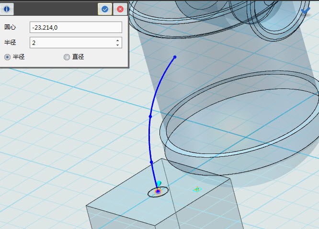This screenshot has height=229, width=319.
Task: Select the top endpoint of the blue spline
Action: (x=175, y=57)
